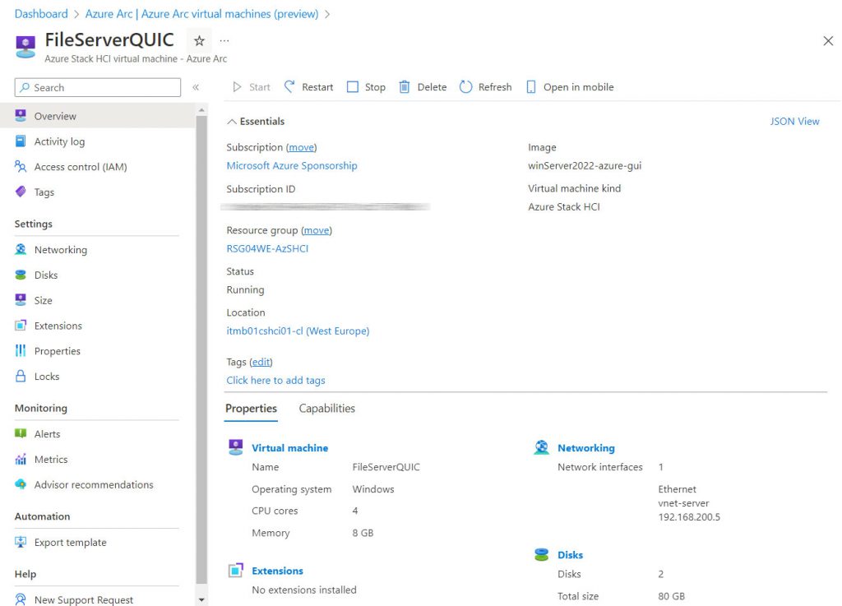Click the Tags edit link
This screenshot has width=842, height=606.
click(261, 362)
